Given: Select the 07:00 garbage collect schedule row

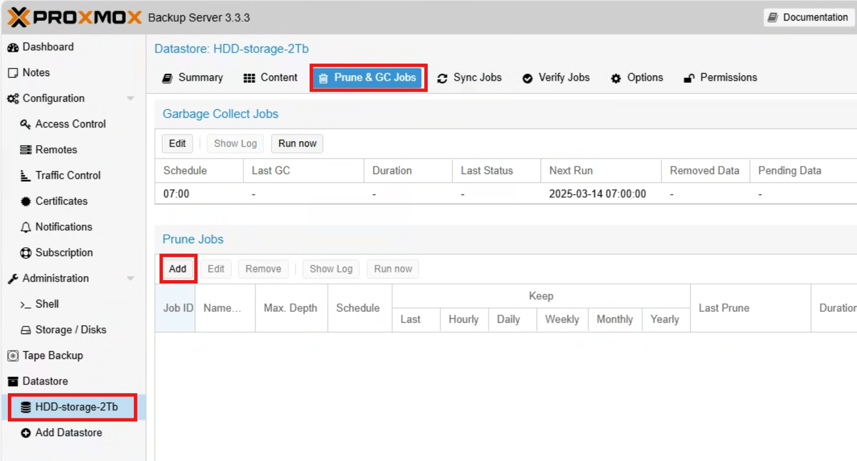Looking at the screenshot, I should [x=506, y=194].
